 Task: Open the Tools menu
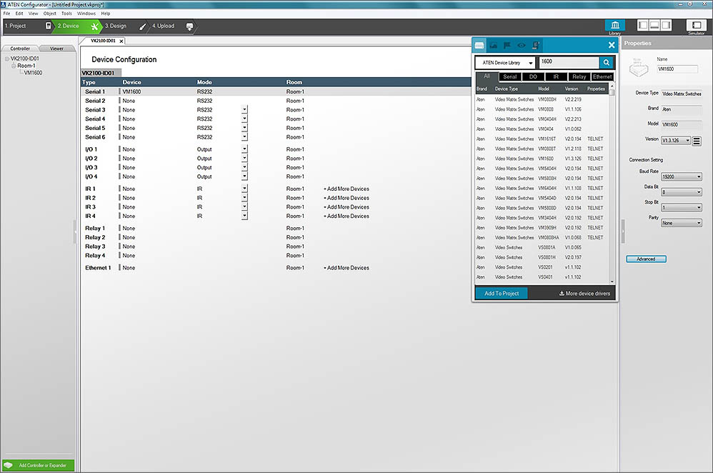[x=66, y=13]
